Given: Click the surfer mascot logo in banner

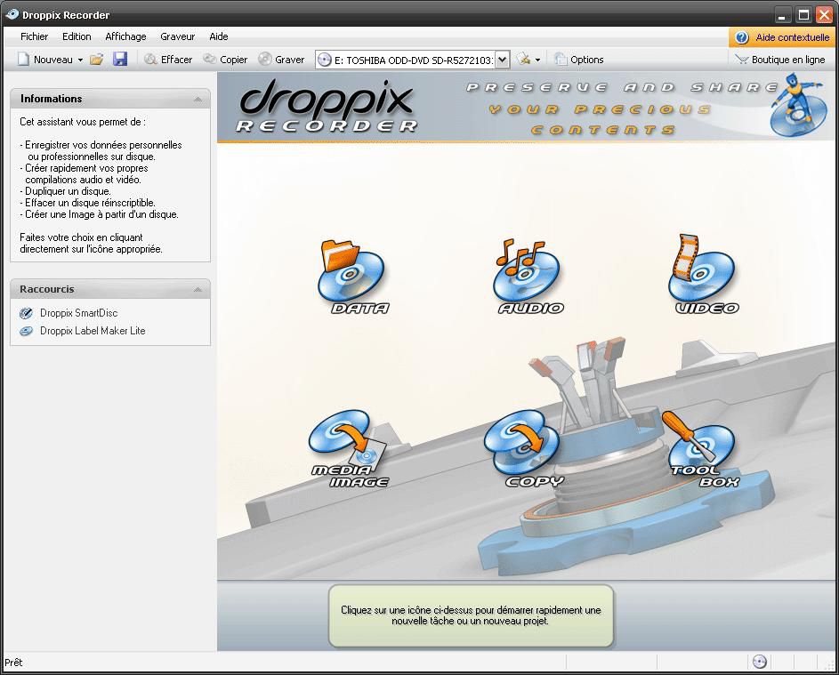Looking at the screenshot, I should pos(797,105).
